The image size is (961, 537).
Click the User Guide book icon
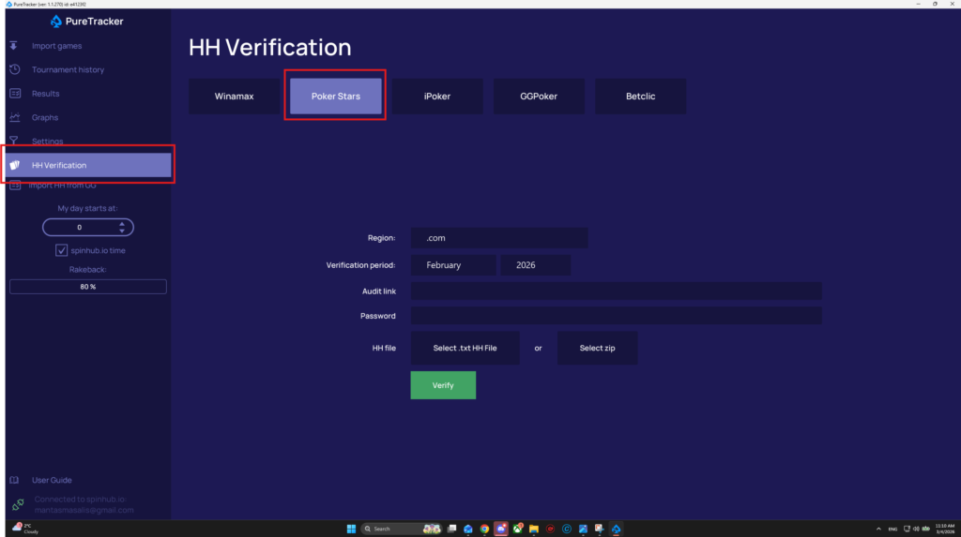point(14,480)
